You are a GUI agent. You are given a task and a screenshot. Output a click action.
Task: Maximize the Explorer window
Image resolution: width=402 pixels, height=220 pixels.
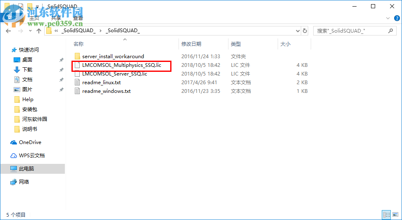(373, 7)
